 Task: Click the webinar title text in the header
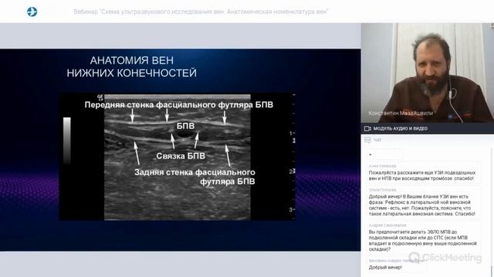(x=201, y=12)
